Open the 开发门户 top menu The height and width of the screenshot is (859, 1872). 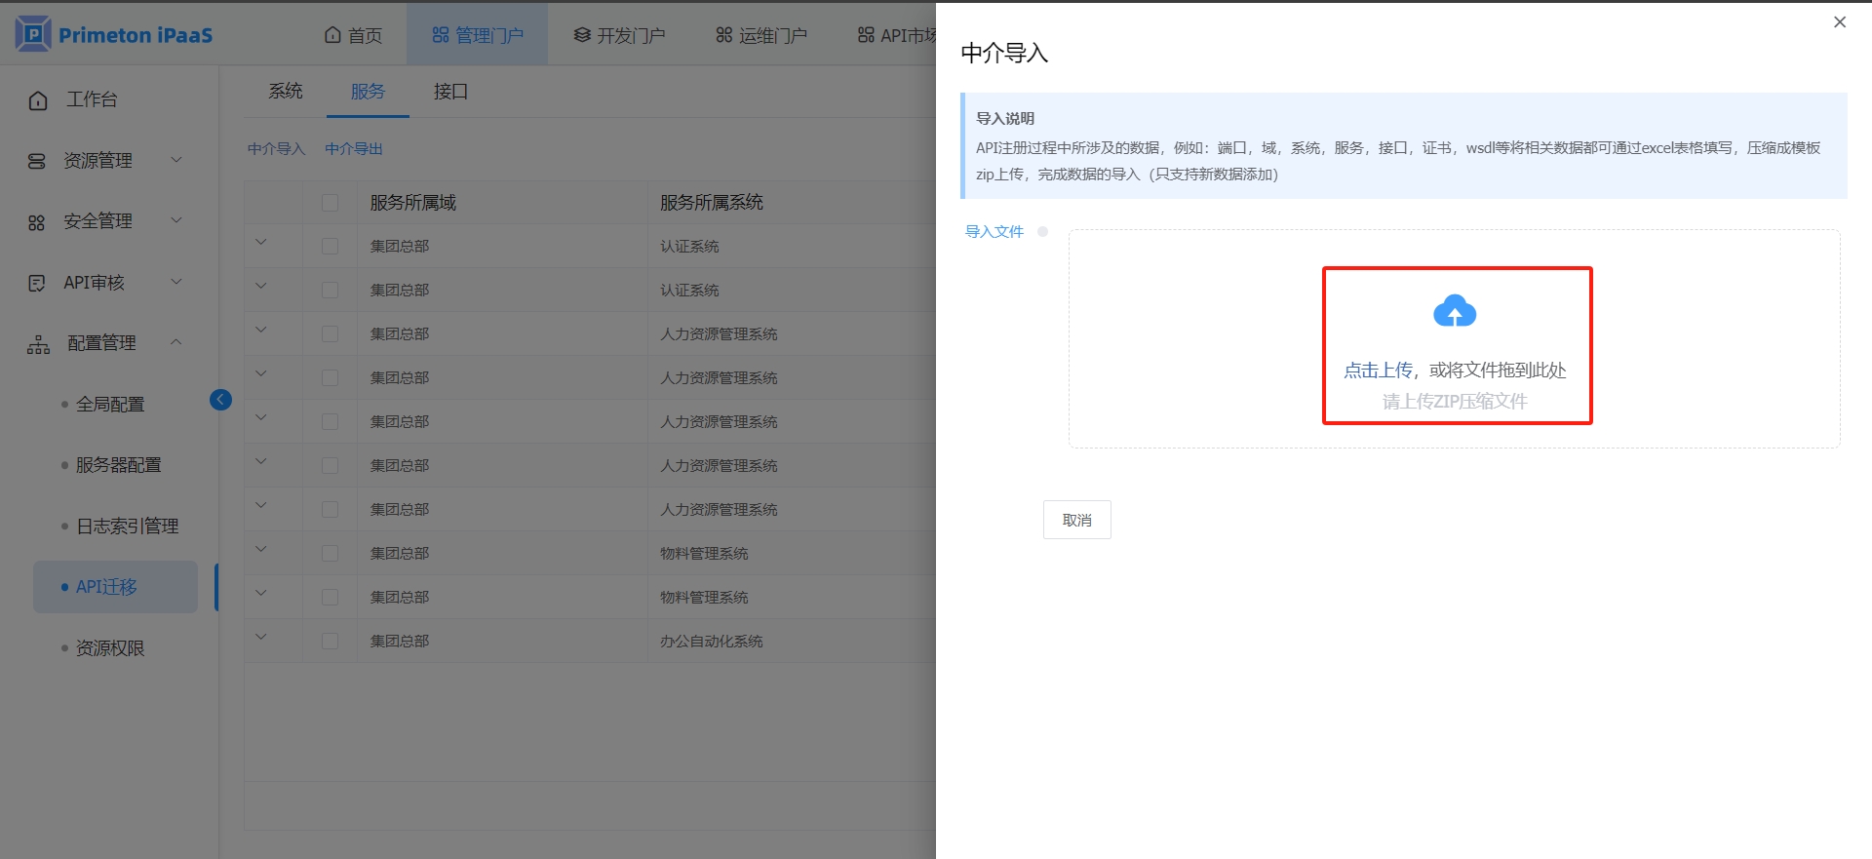[619, 35]
